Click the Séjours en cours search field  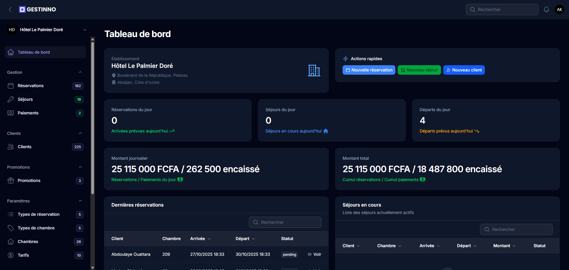point(516,229)
